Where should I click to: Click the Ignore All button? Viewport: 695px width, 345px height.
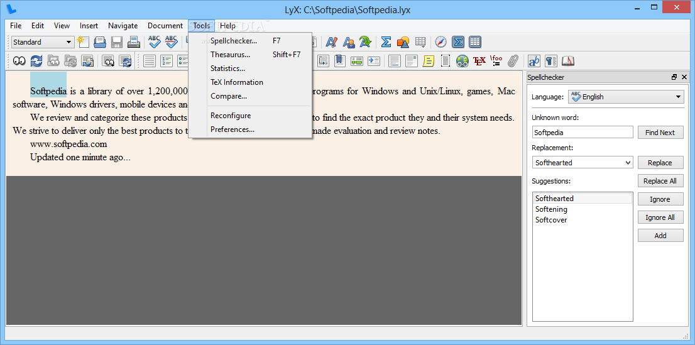(660, 217)
